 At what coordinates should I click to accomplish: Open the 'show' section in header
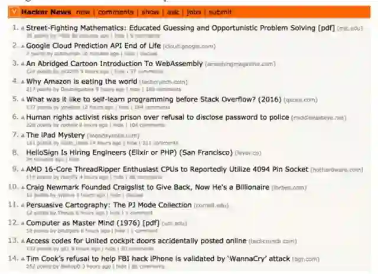coord(150,12)
